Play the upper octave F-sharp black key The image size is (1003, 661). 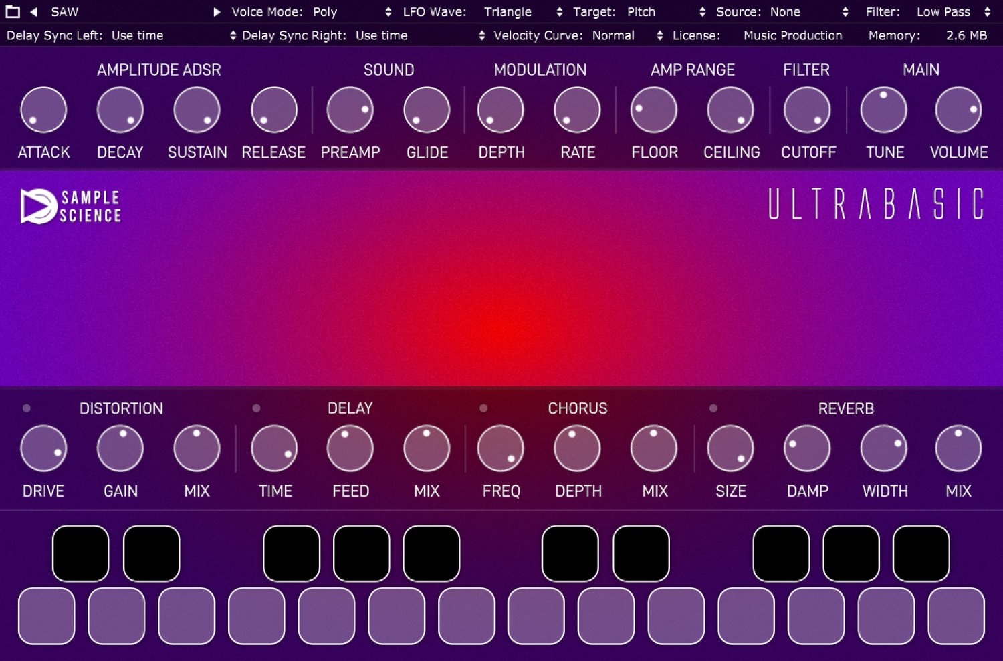point(781,553)
